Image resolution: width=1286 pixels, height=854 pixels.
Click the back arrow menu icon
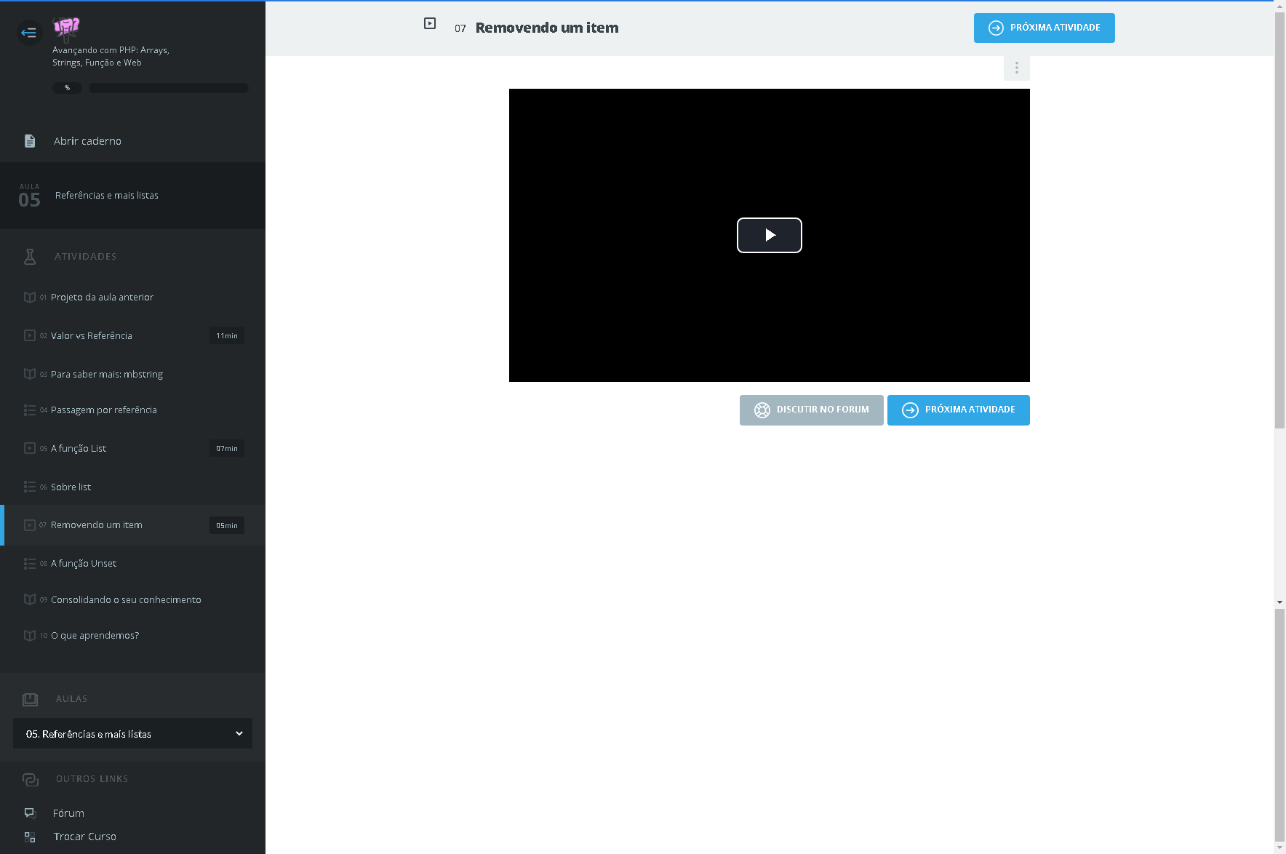pos(29,32)
